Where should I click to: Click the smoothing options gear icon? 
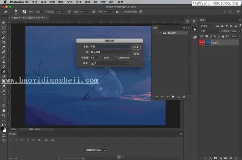(x=117, y=12)
